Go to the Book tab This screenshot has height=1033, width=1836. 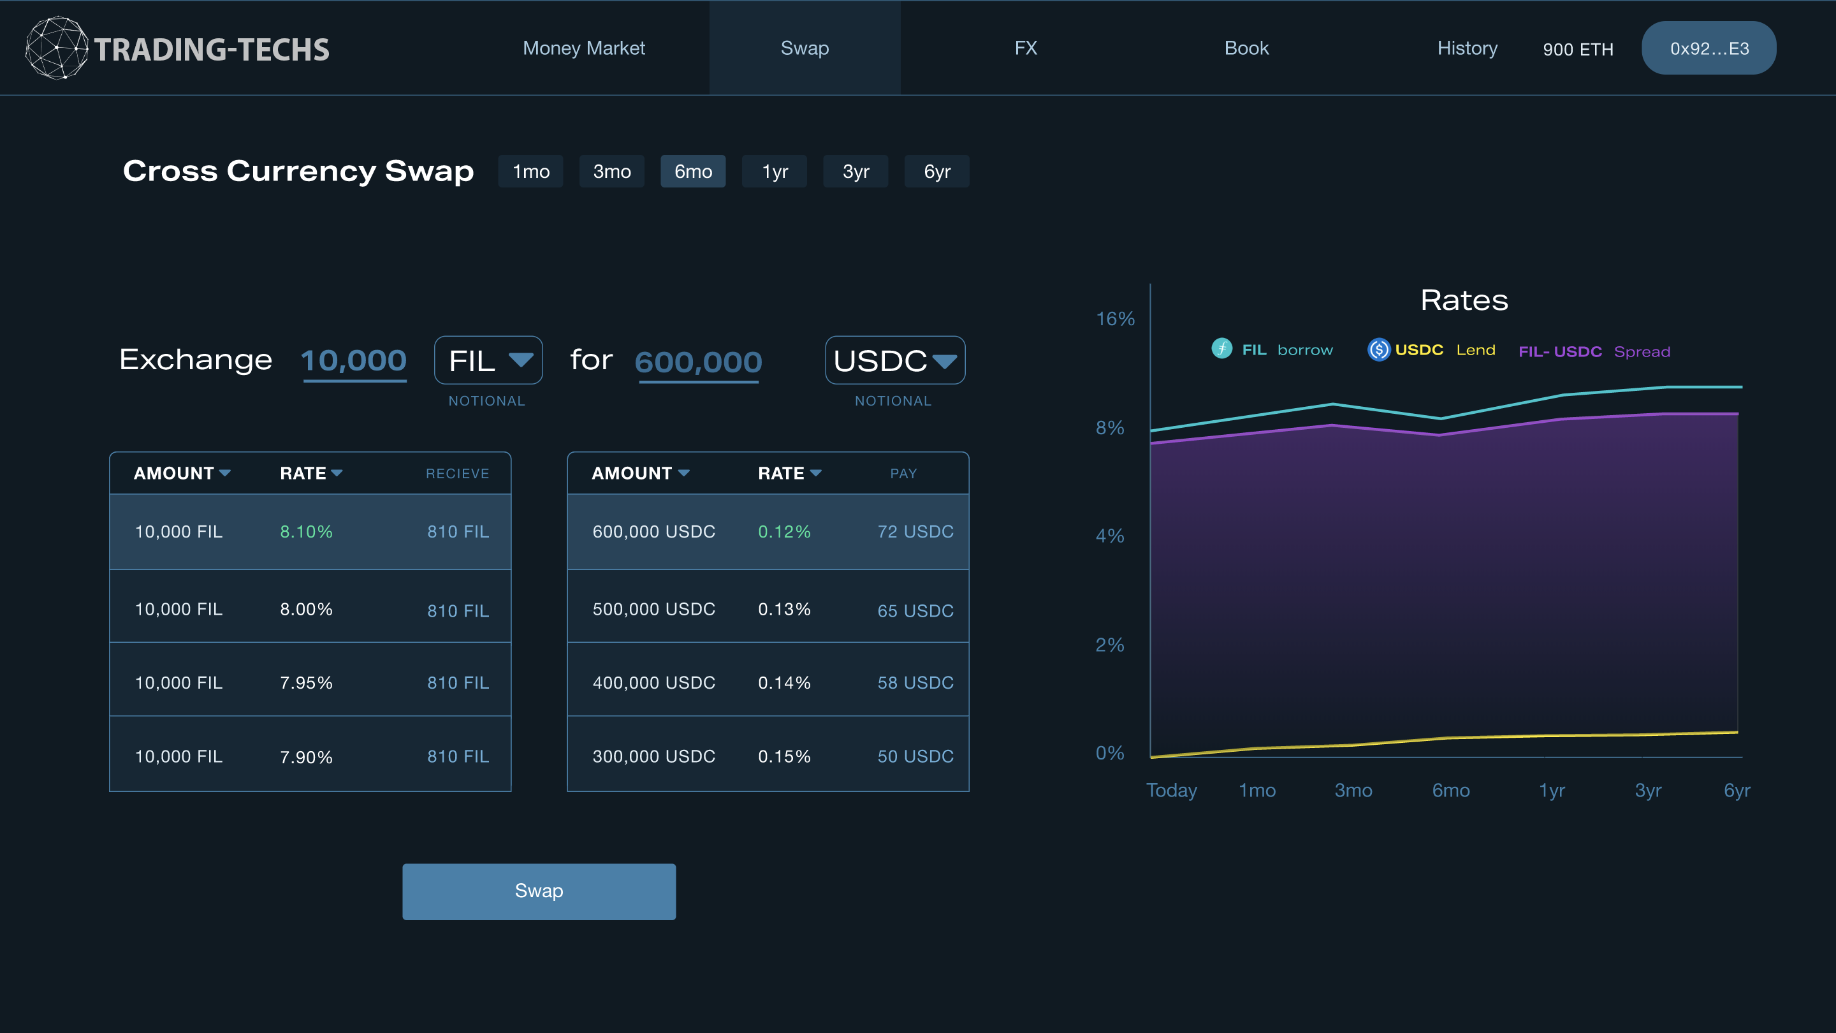pos(1246,48)
